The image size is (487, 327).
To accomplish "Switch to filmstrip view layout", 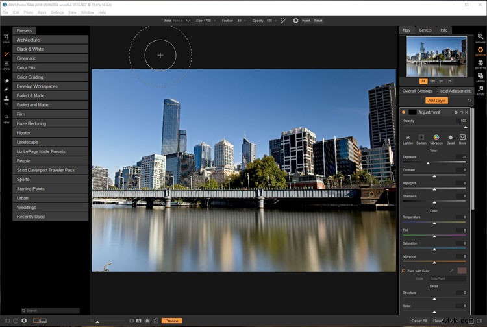I will tap(44, 321).
